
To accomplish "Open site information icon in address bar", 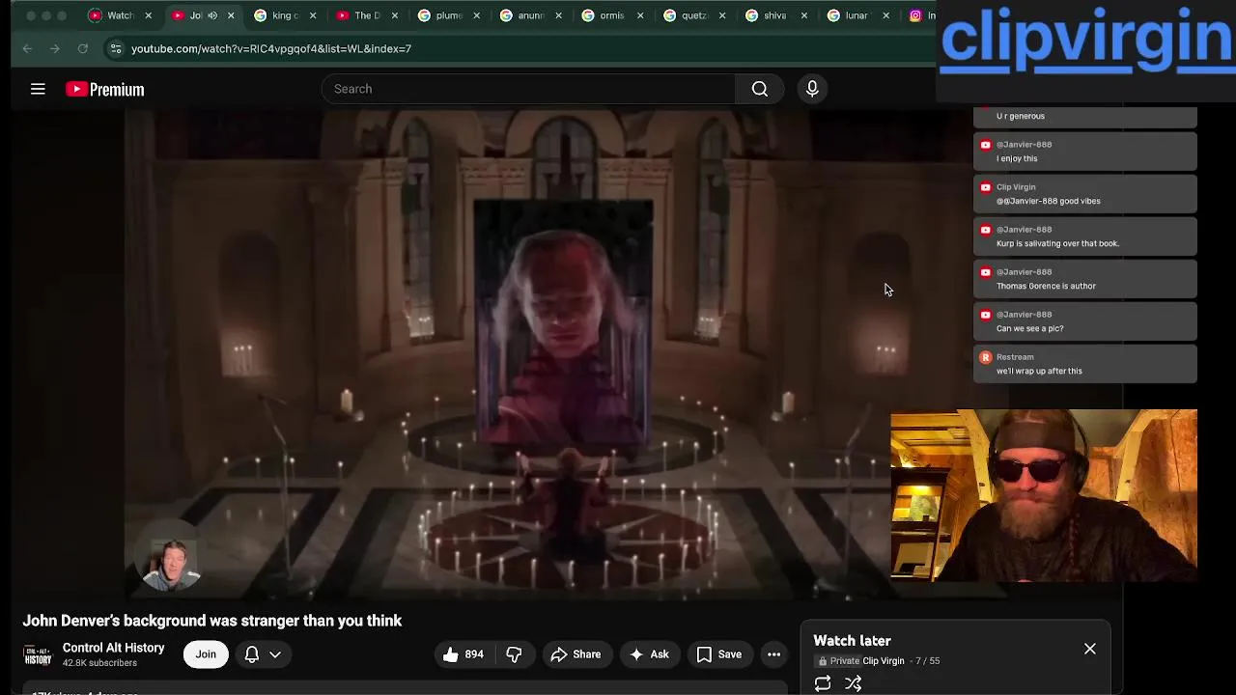I will (116, 48).
